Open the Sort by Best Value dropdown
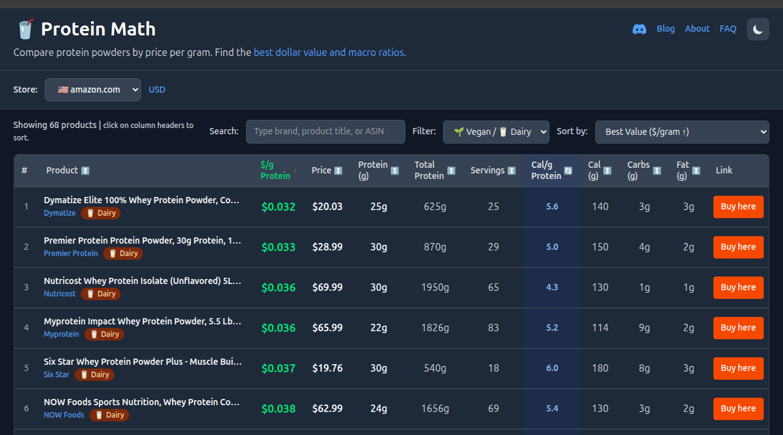 (682, 132)
